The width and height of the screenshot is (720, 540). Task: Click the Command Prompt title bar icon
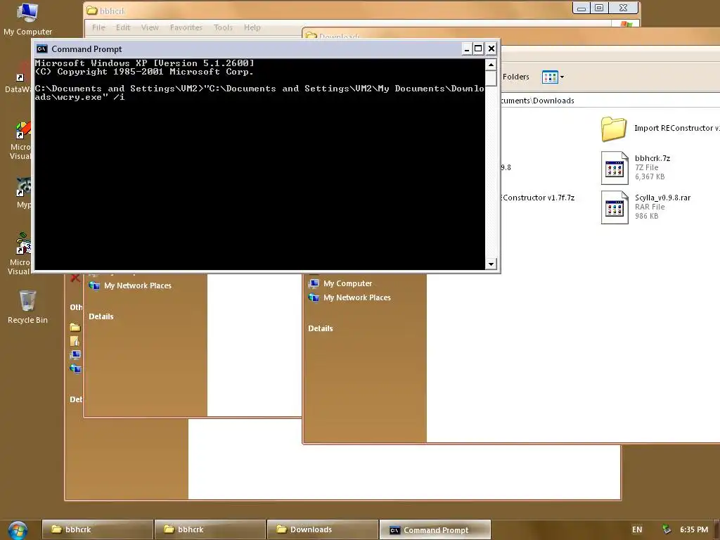pos(42,49)
